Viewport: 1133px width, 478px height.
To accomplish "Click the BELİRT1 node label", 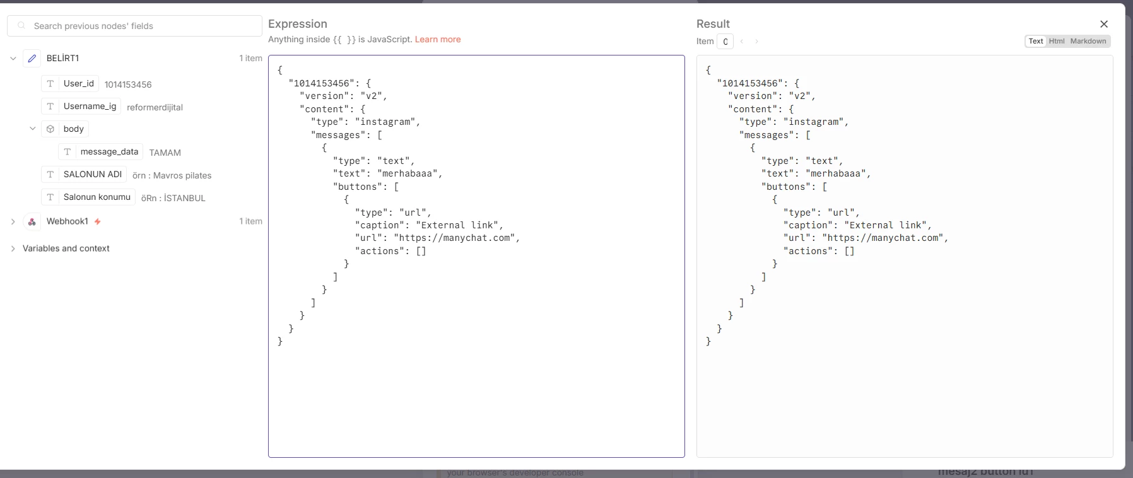I will pyautogui.click(x=62, y=58).
